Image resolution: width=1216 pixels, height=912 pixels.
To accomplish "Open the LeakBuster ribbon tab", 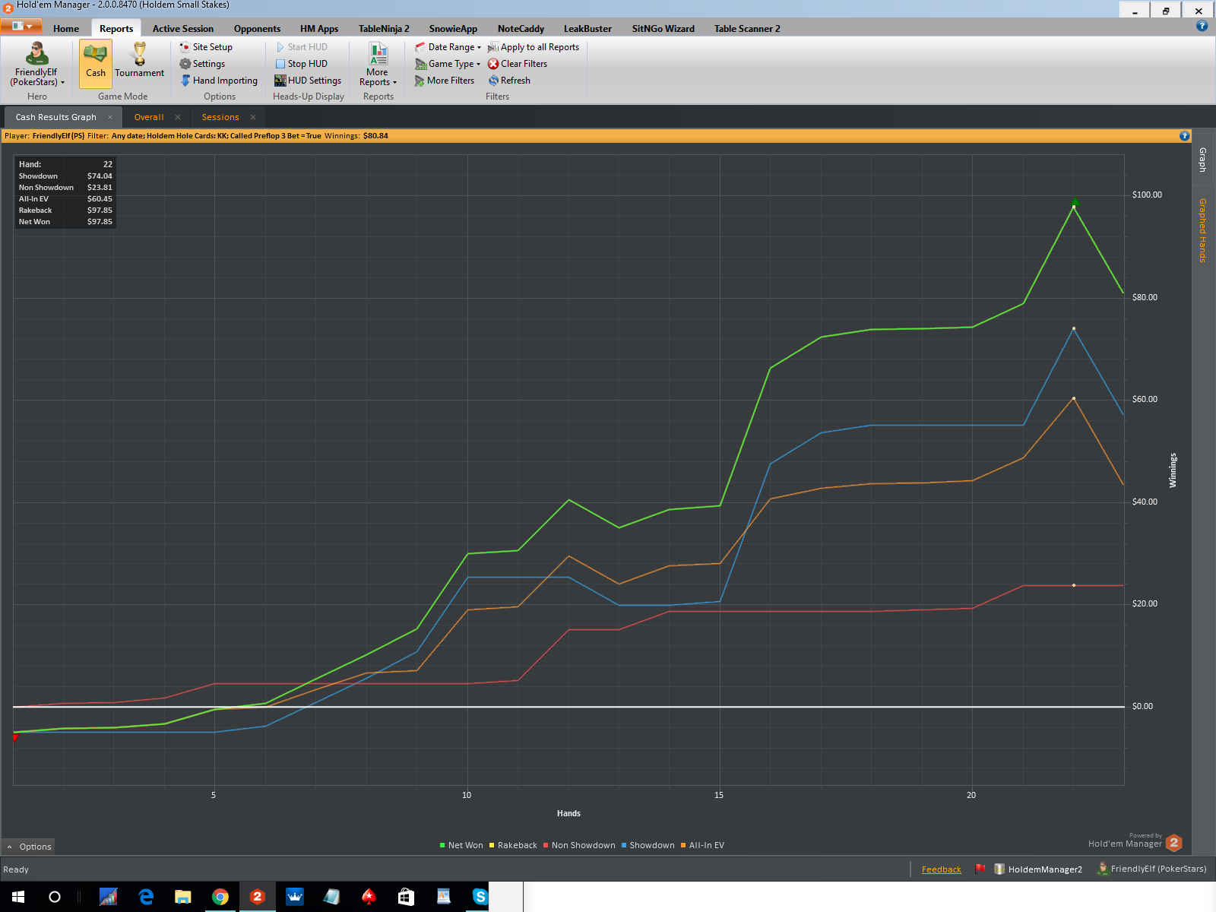I will [587, 29].
